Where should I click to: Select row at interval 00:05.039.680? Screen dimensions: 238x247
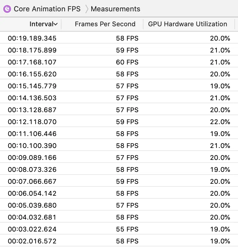coord(32,205)
